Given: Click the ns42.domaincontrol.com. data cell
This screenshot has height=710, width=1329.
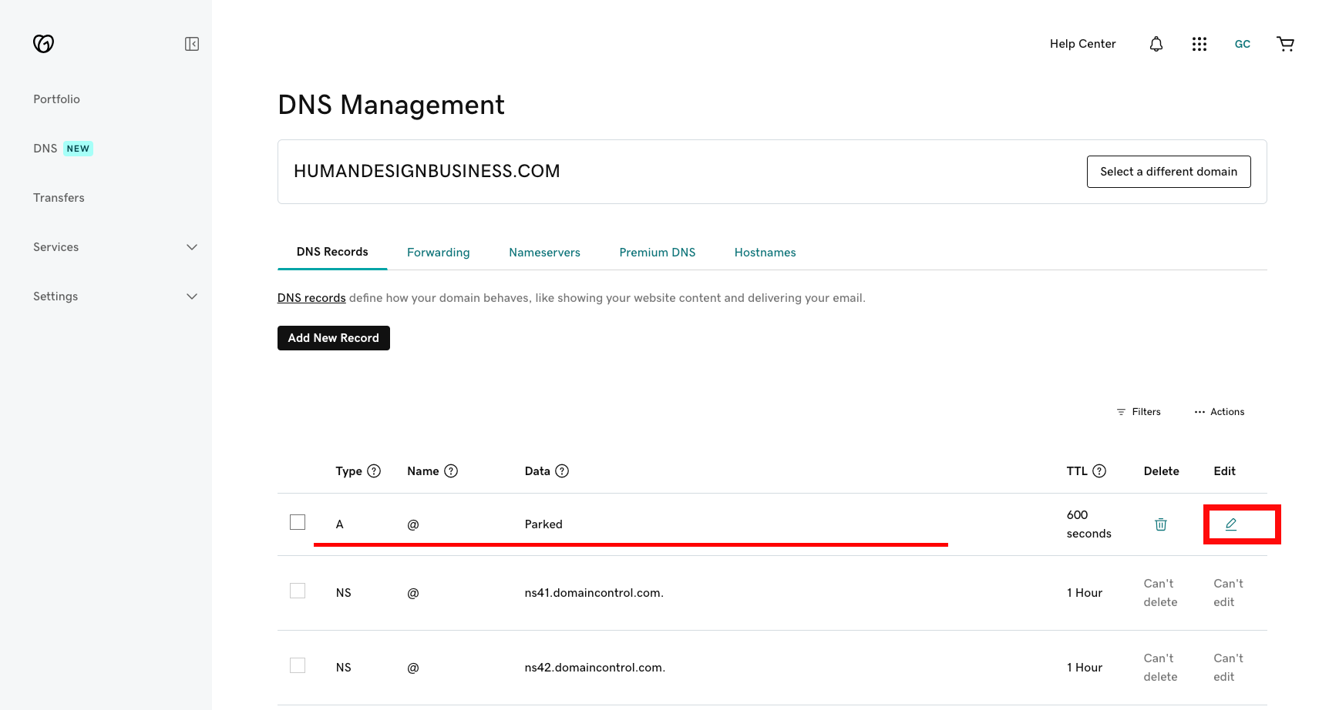Looking at the screenshot, I should 595,668.
